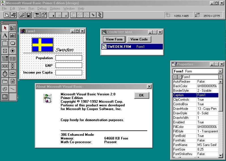Screen dimensions: 226x161
Task: Select the Line tool in the toolbox
Action: (x=13, y=89)
